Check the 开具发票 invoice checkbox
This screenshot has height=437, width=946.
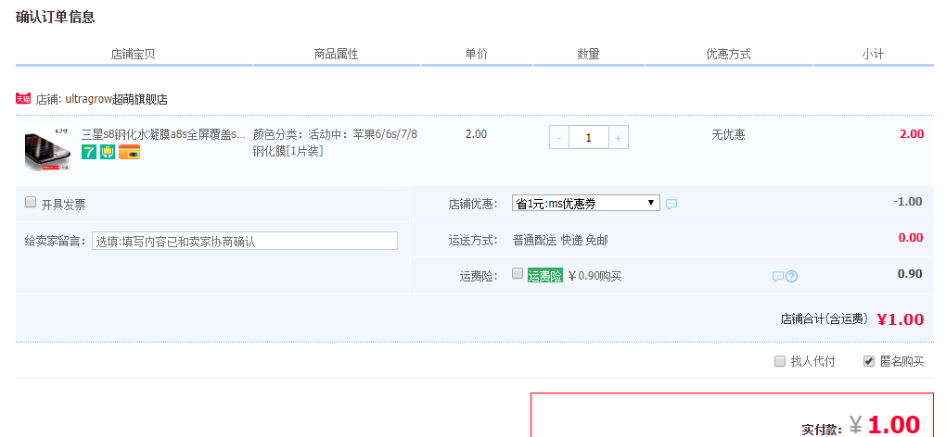(31, 203)
